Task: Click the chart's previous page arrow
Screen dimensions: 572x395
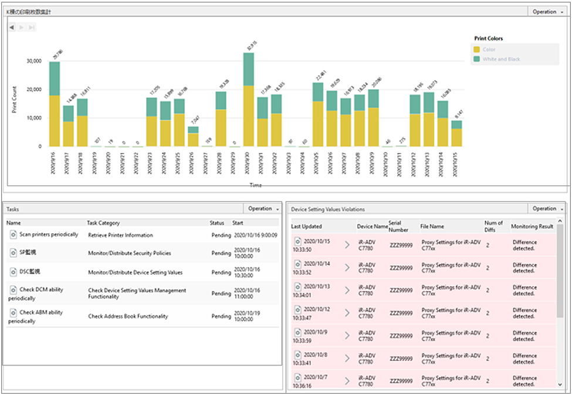Action: pos(12,28)
